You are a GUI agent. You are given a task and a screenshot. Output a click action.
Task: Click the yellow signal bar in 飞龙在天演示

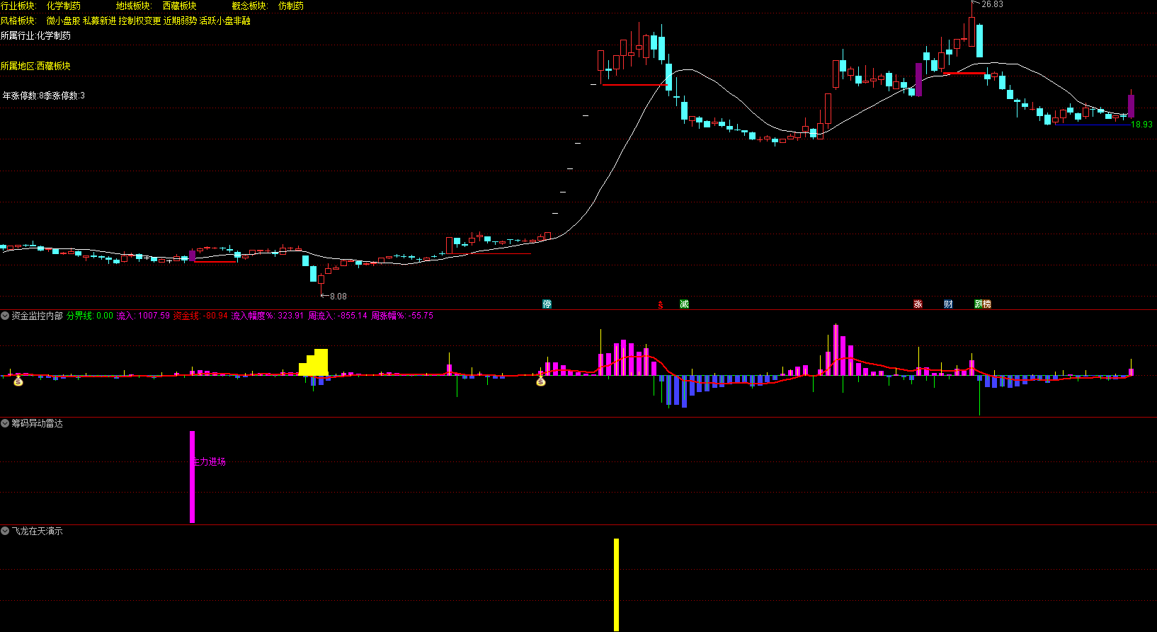pyautogui.click(x=616, y=584)
